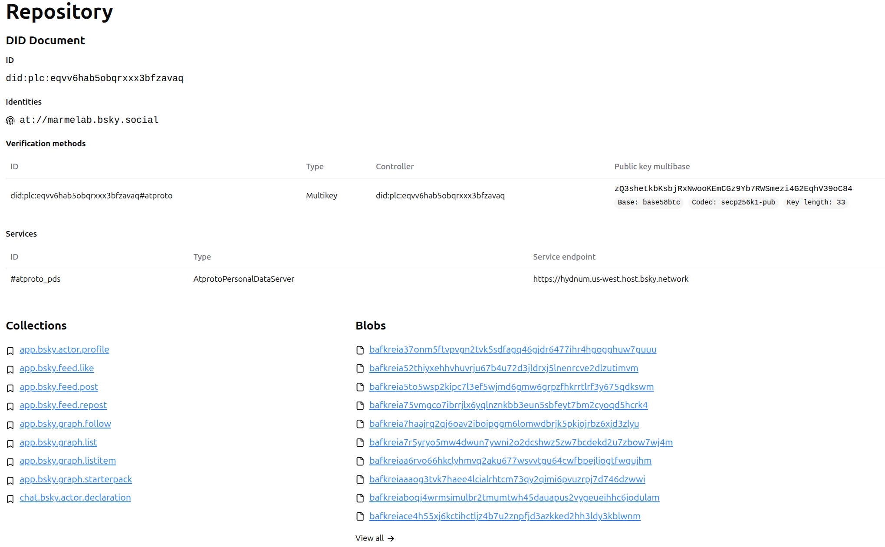Click the bookmark icon beside chat.bsky.actor.declaration
The height and width of the screenshot is (547, 885).
coord(10,499)
